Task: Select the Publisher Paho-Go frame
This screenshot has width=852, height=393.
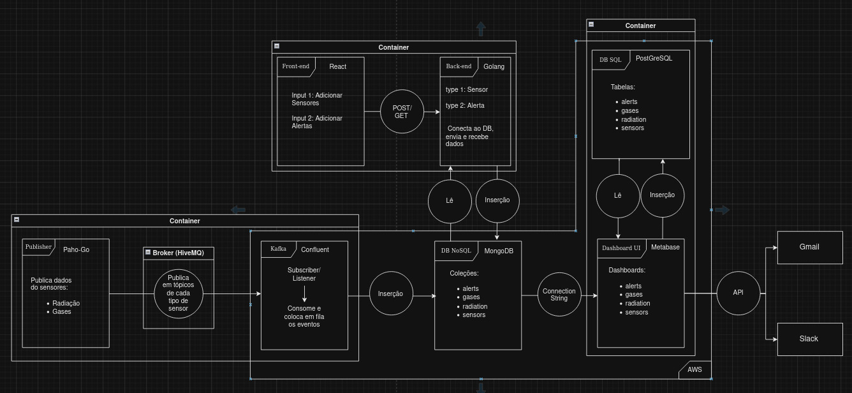Action: [66, 293]
